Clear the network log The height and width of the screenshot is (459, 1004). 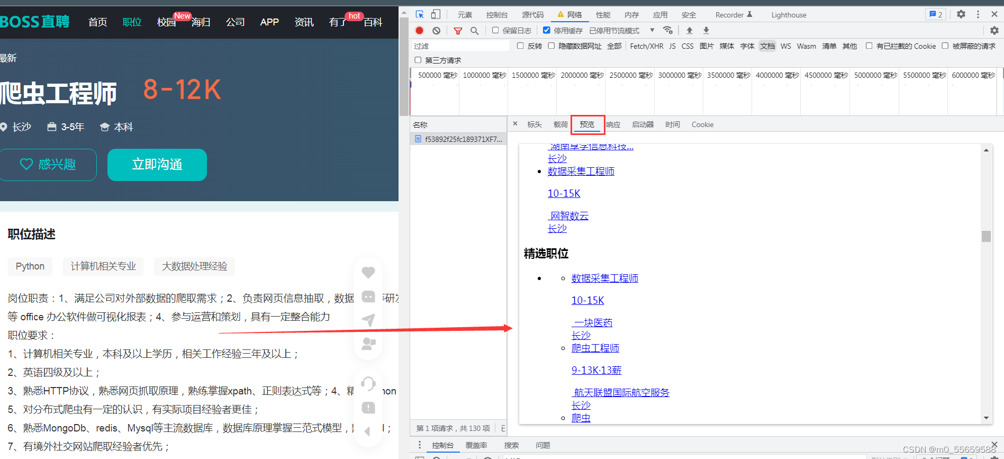pos(436,31)
